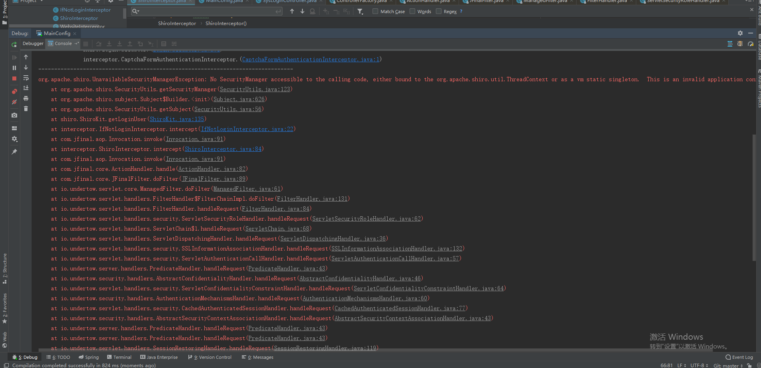View all breakpoints
Image resolution: width=761 pixels, height=368 pixels.
14,92
